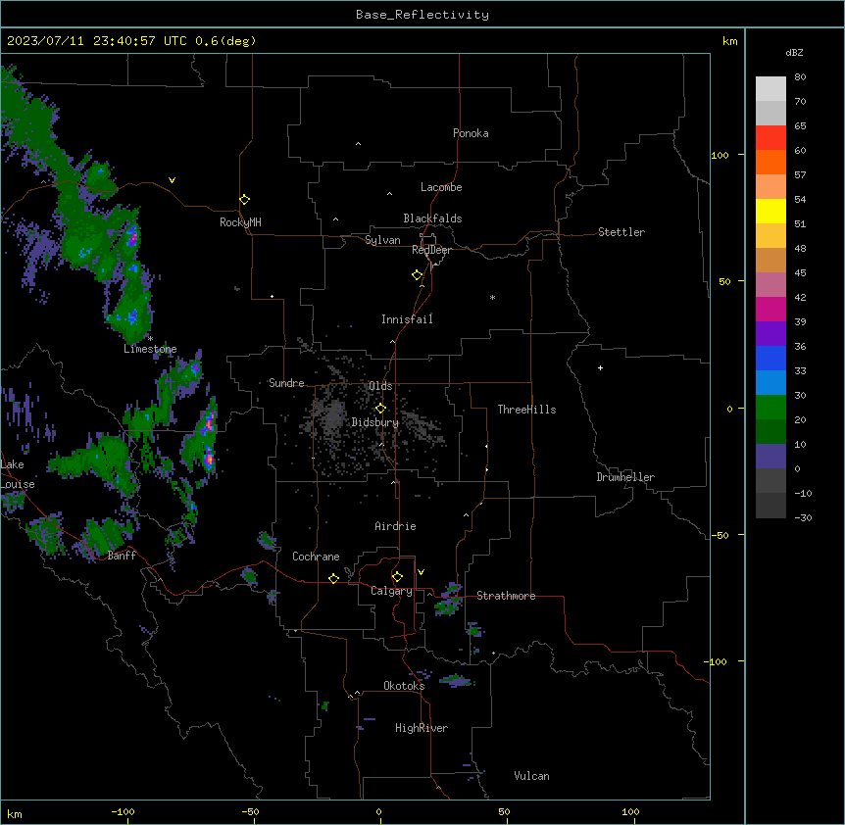845x825 pixels.
Task: Select the 42 dBZ magenta legend swatch
Action: click(770, 309)
